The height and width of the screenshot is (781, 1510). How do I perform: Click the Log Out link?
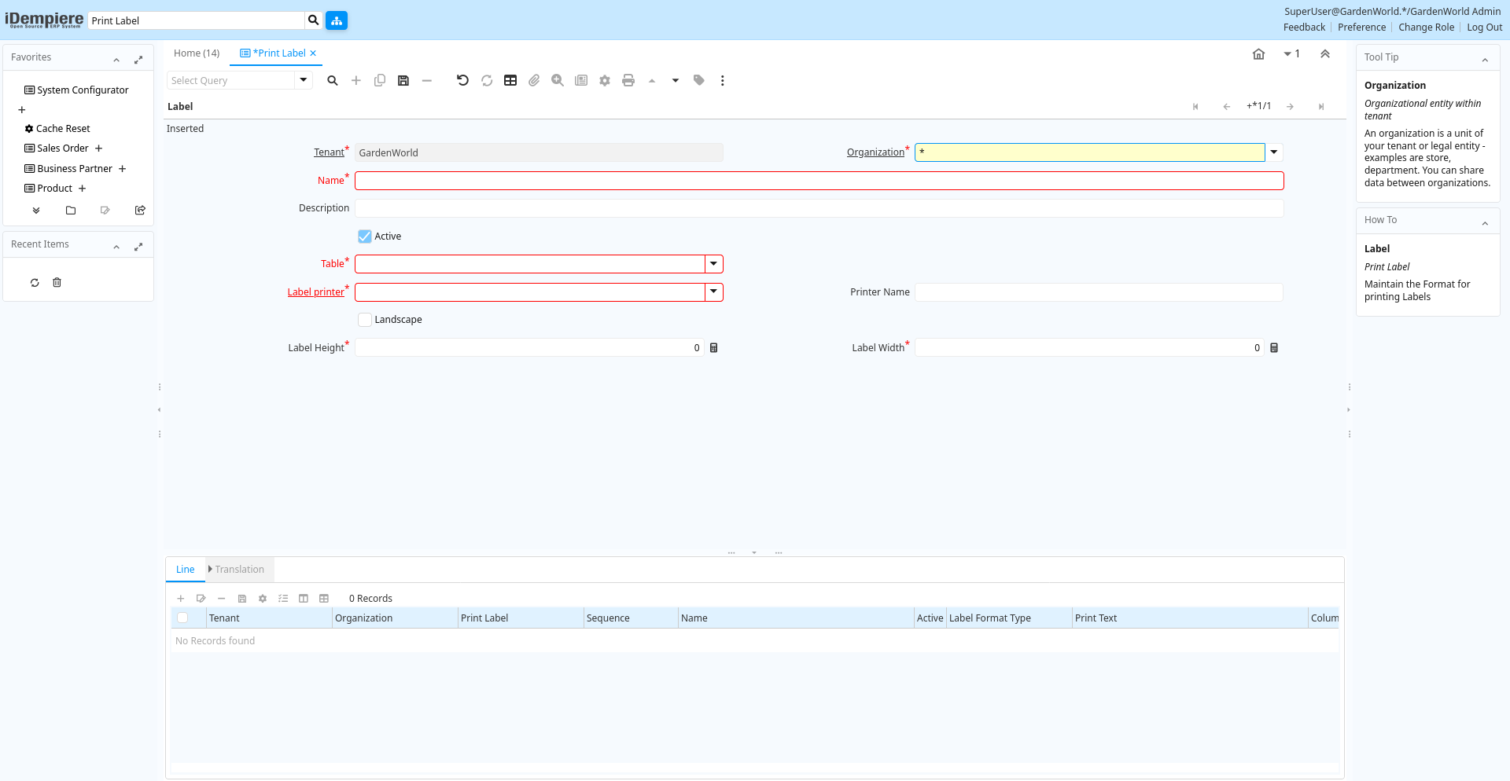tap(1484, 27)
